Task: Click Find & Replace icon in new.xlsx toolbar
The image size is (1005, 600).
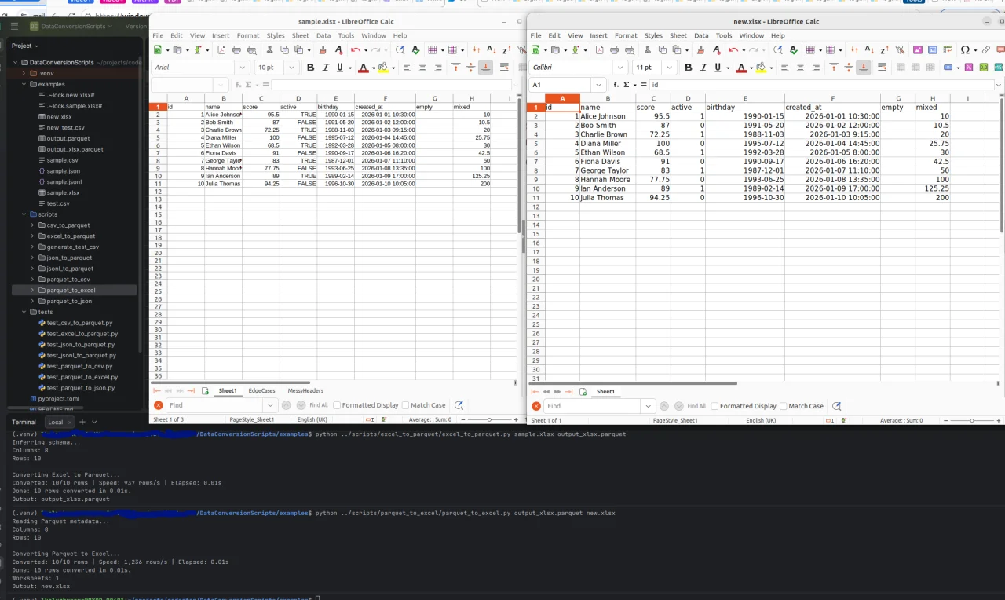Action: (x=778, y=49)
